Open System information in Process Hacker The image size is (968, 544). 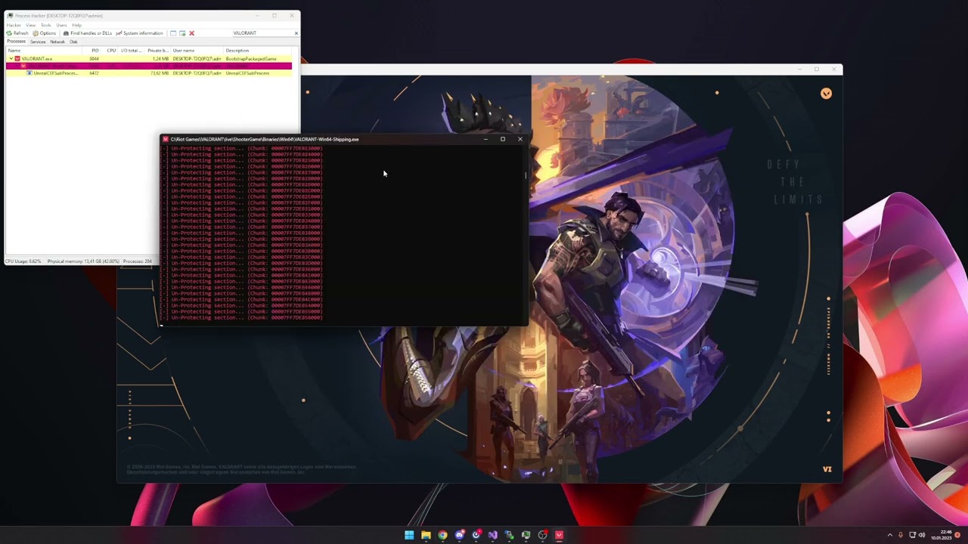(x=139, y=33)
